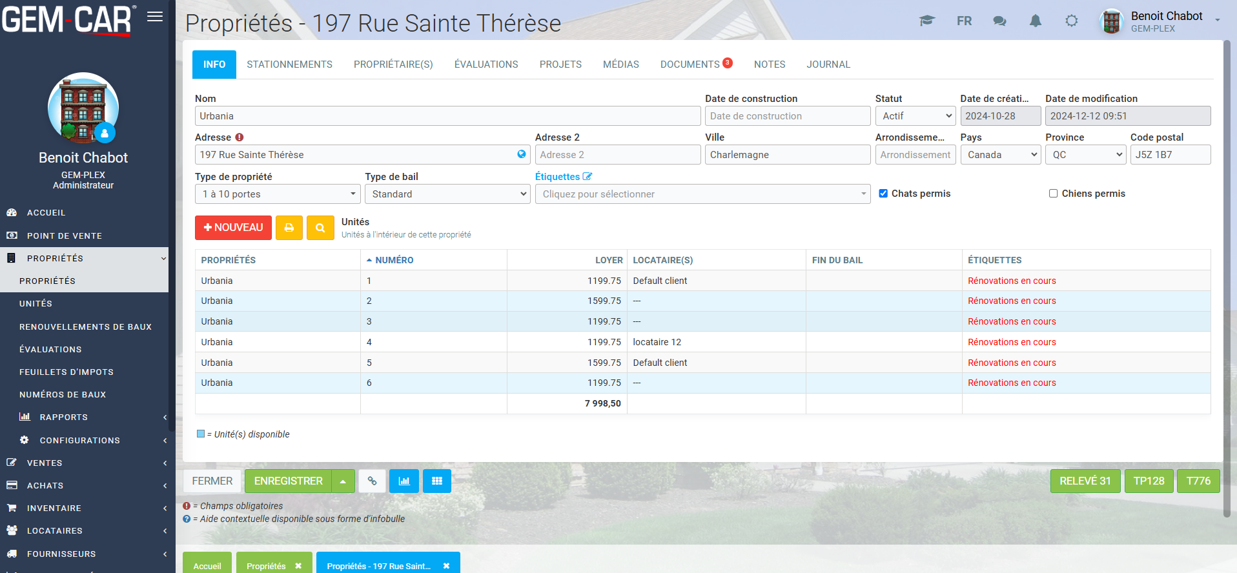
Task: Click the orange print units button
Action: pos(289,228)
